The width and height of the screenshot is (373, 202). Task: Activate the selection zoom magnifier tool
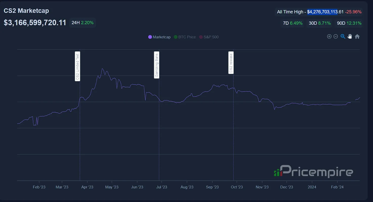tap(343, 36)
